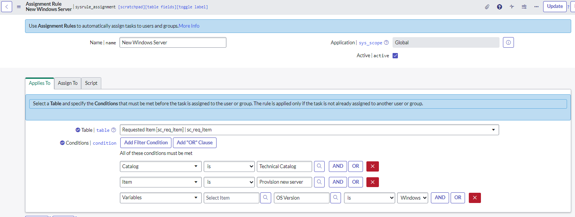Look up a Catalog using the Technical Catalog magnifier
This screenshot has width=575, height=217.
coord(319,166)
